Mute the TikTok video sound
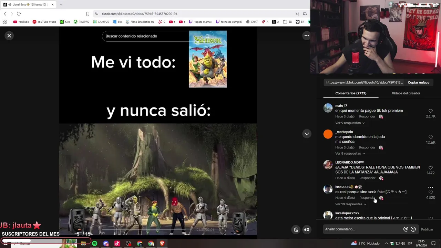This screenshot has height=248, width=441. click(307, 230)
